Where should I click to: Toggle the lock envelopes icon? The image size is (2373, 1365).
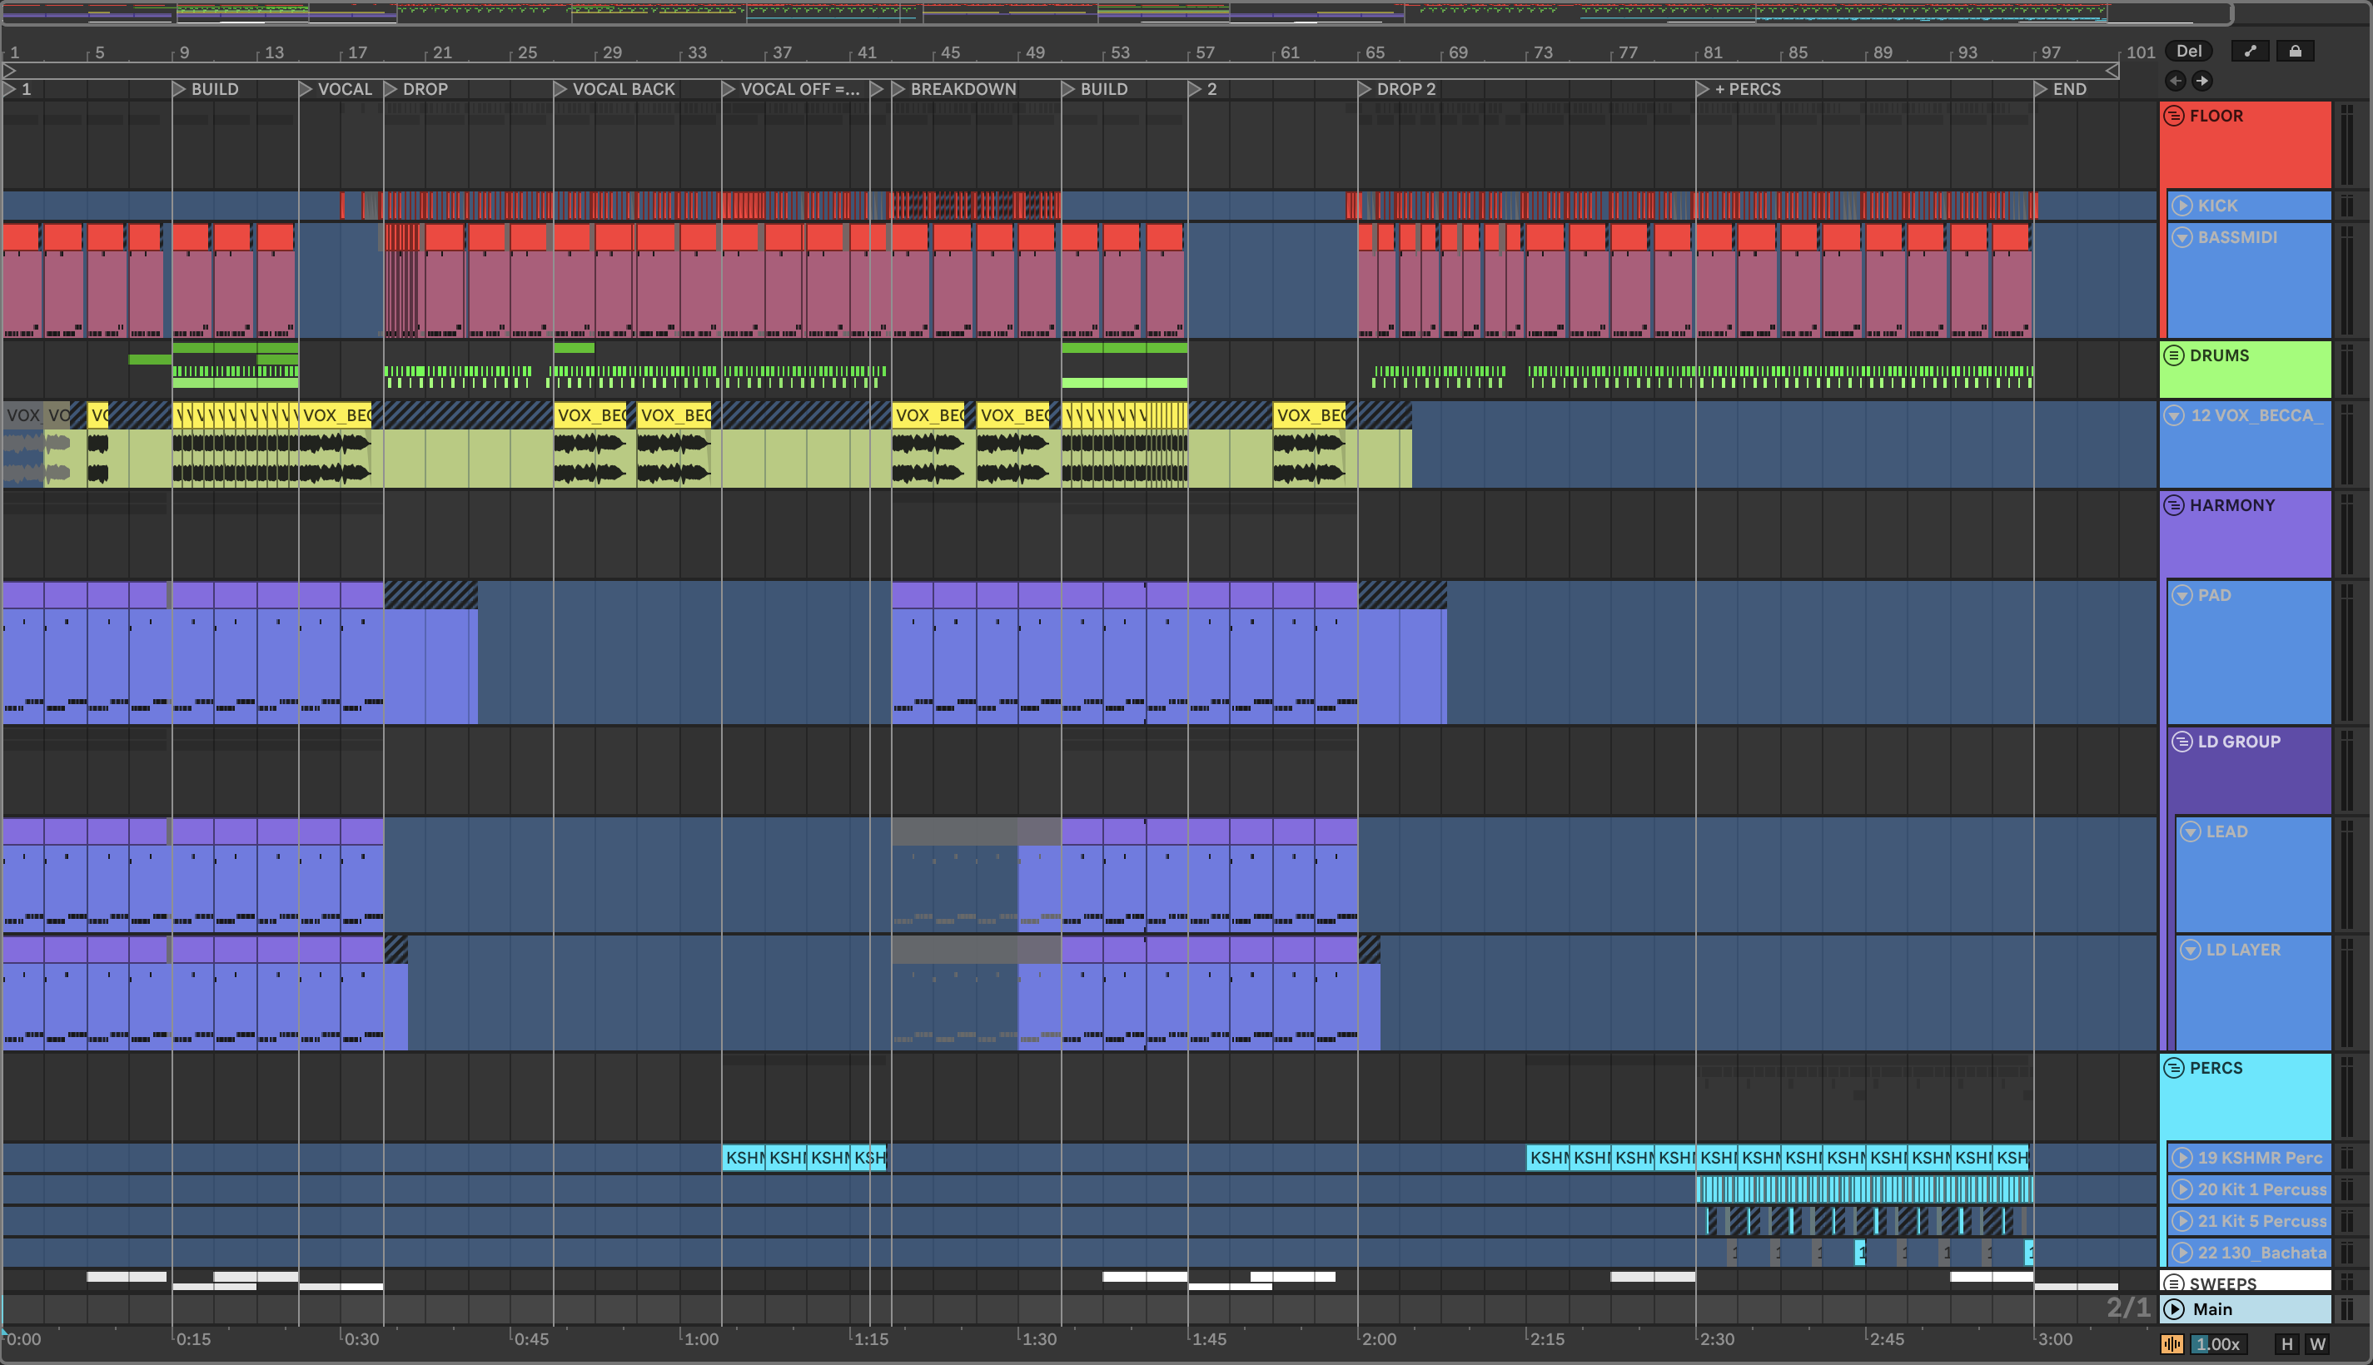2294,51
